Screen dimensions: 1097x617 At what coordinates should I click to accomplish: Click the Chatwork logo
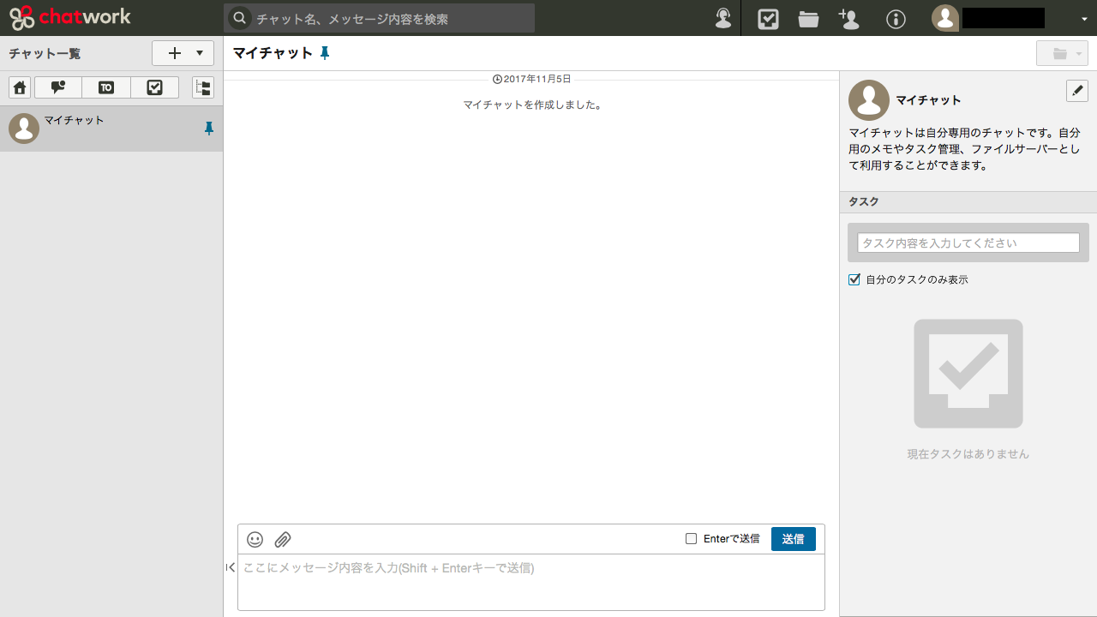pyautogui.click(x=70, y=17)
